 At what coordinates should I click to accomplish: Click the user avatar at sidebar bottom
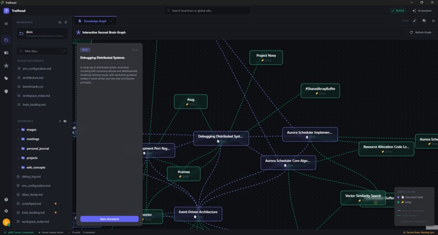point(6,222)
